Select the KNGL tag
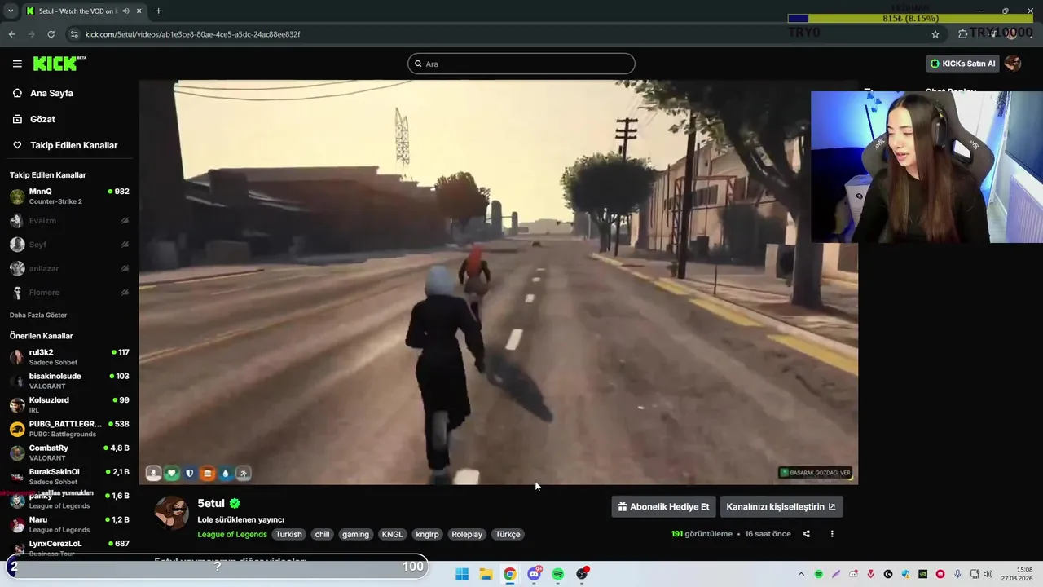 393,534
